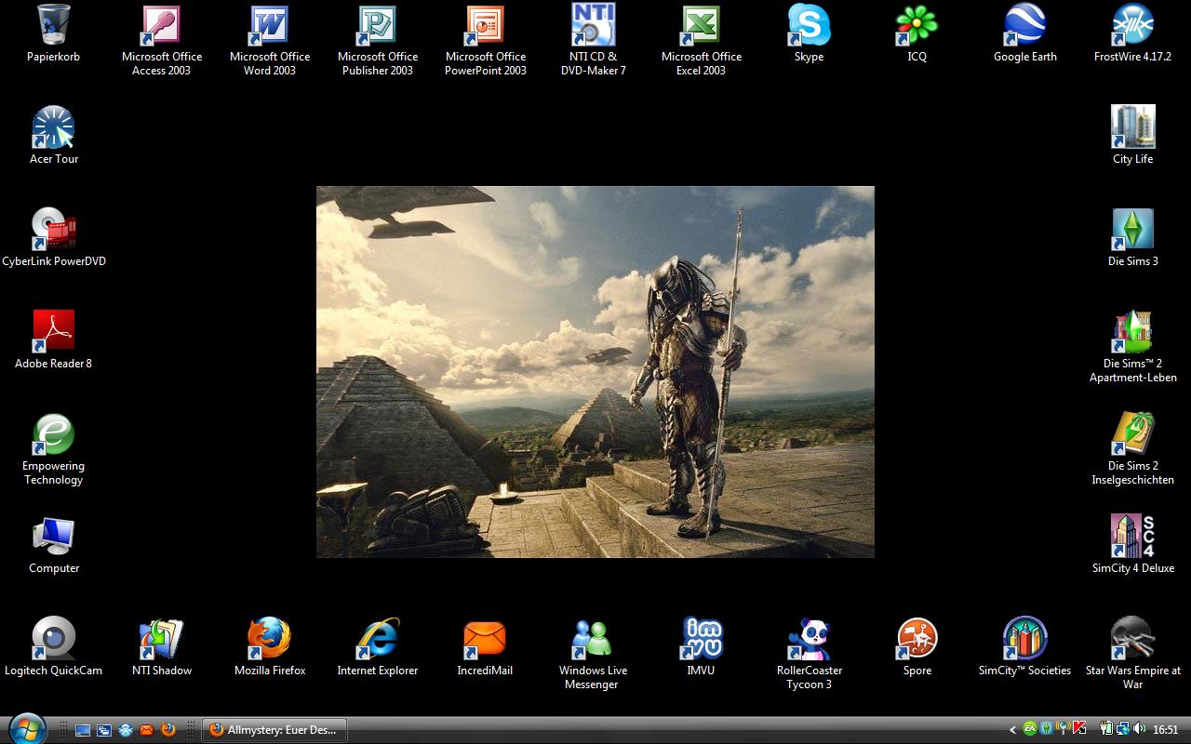The image size is (1191, 744).
Task: Select the SimCity 4 Deluxe shortcut
Action: (1132, 545)
